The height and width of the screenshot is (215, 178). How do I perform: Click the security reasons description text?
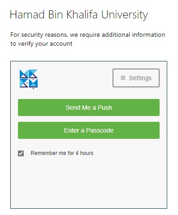click(88, 39)
